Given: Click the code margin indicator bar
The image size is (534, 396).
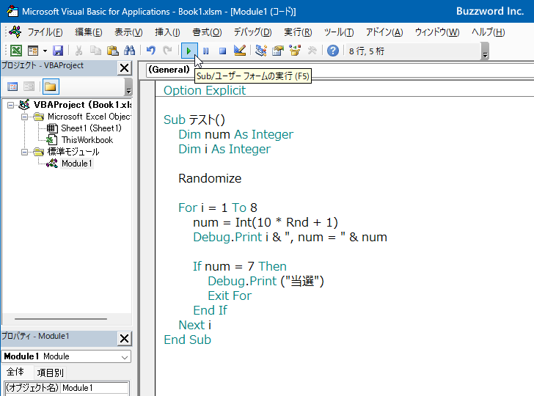Looking at the screenshot, I should point(147,238).
